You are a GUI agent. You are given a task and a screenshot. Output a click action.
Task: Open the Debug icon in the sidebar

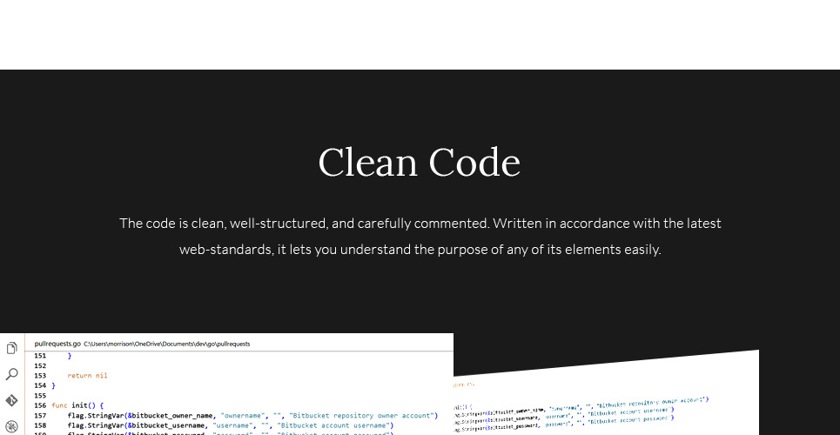coord(11,425)
